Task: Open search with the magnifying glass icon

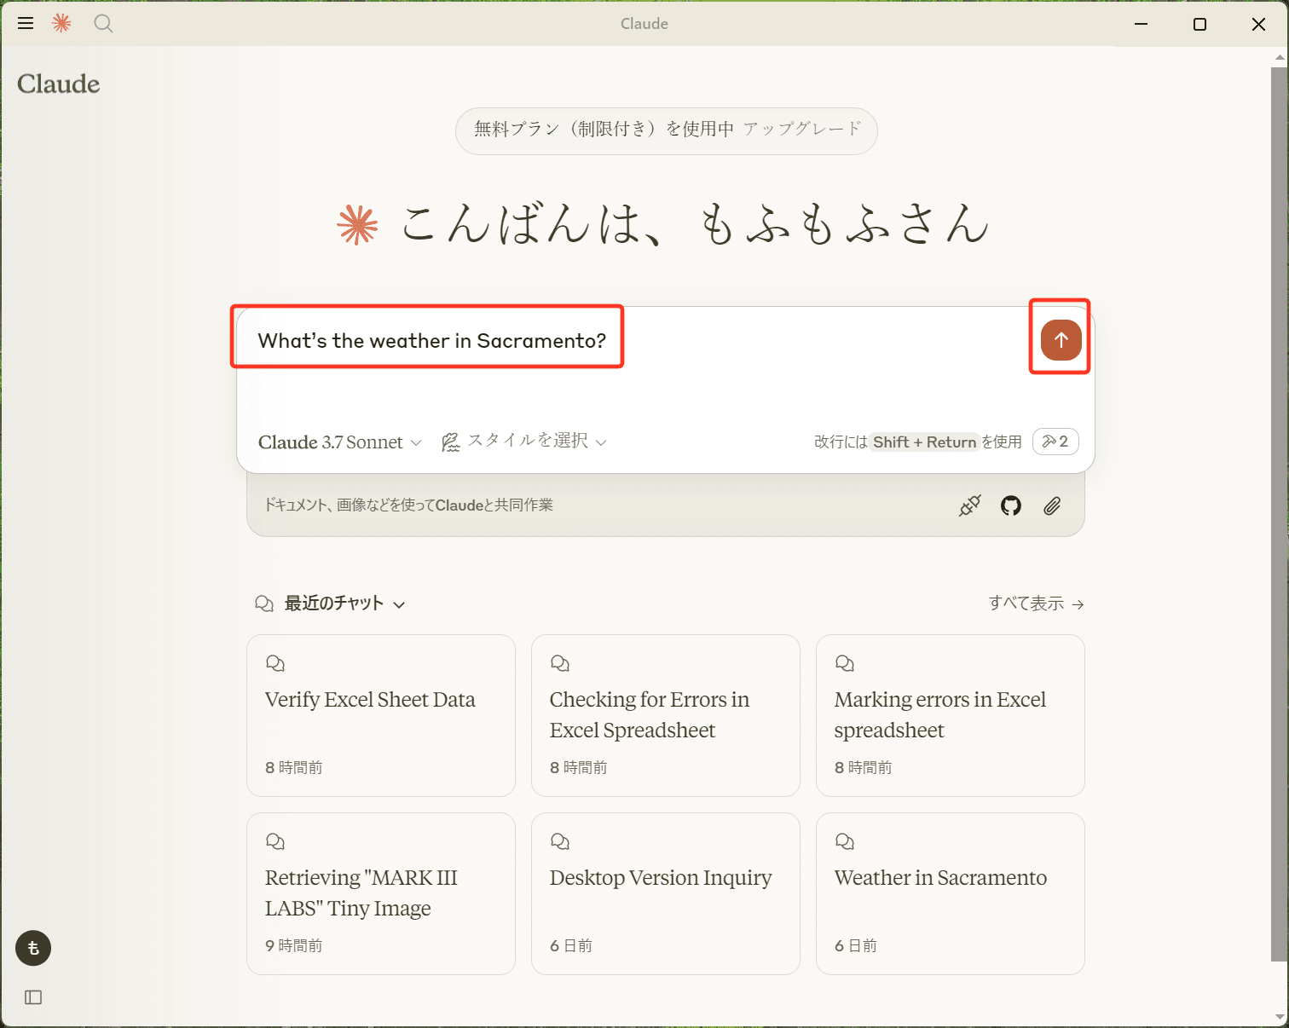Action: pos(103,24)
